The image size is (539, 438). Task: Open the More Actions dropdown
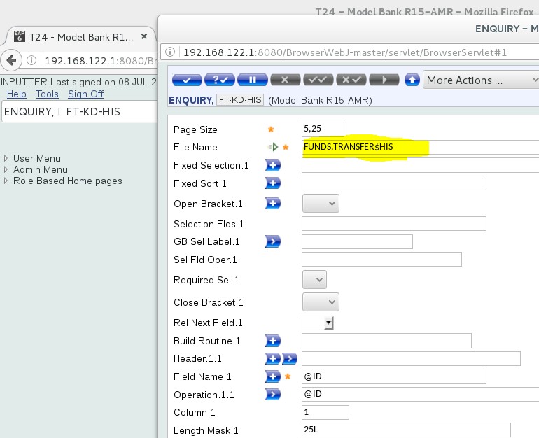tap(481, 80)
